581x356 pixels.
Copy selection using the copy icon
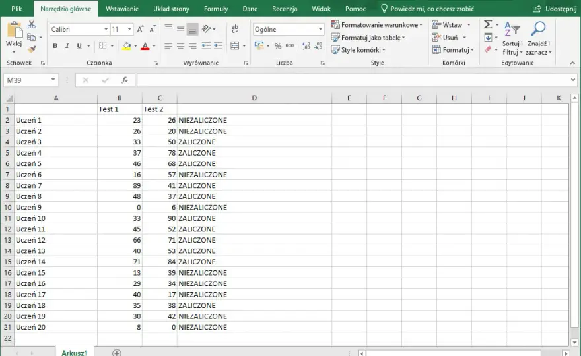(32, 37)
